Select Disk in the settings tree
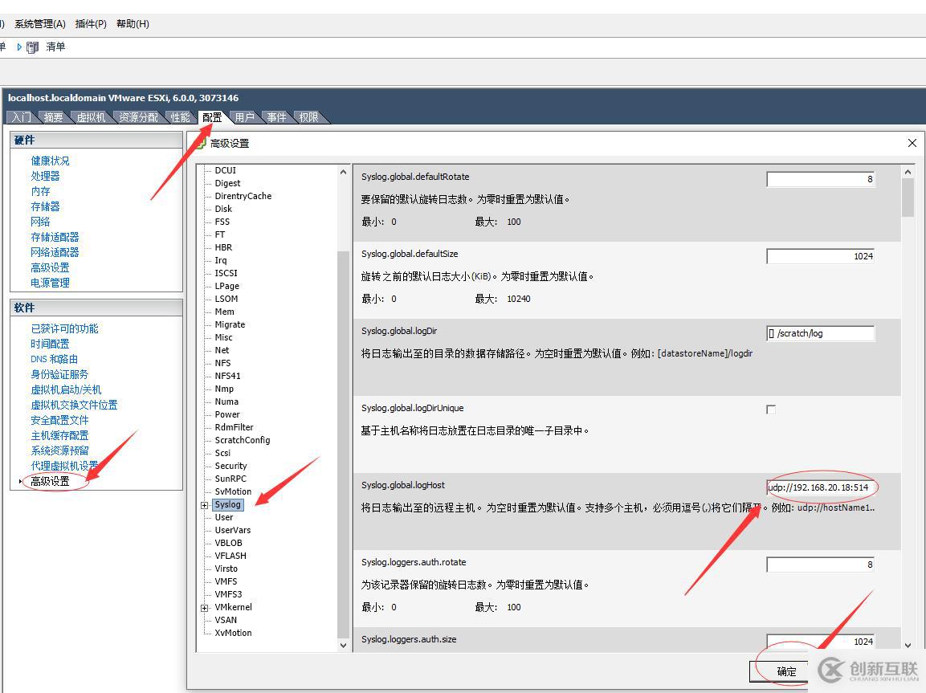Viewport: 926px width, 693px height. tap(223, 209)
